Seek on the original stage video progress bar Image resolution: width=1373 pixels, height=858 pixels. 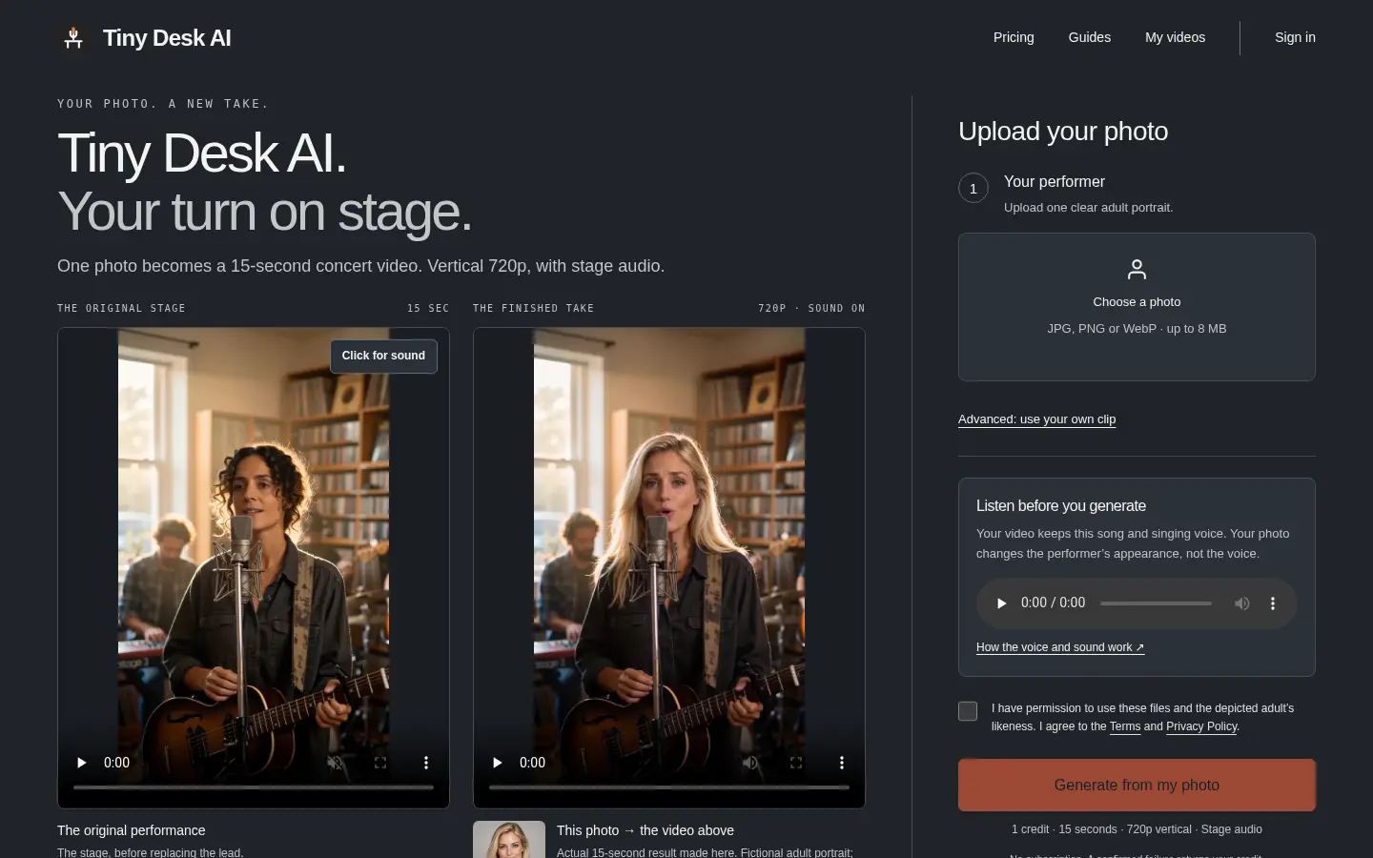coord(254,787)
